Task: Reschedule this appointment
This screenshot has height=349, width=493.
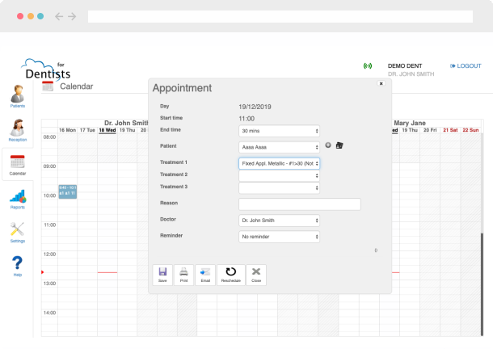Action: 231,274
